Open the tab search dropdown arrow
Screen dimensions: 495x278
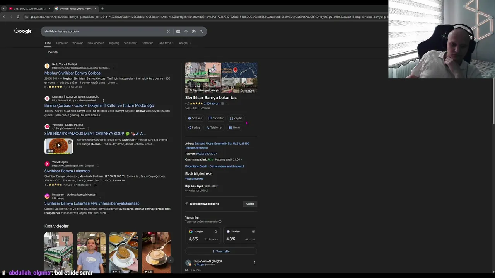pos(4,8)
